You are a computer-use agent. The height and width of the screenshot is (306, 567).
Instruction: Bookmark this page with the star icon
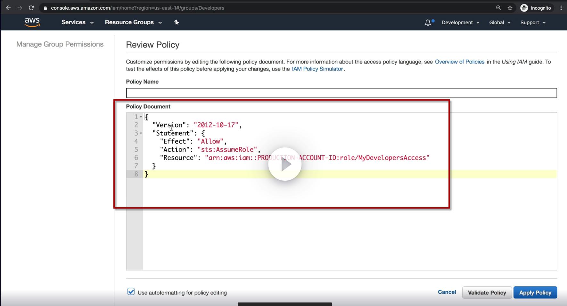tap(510, 8)
